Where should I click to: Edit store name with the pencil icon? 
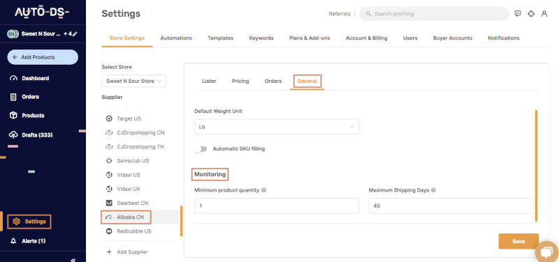click(75, 34)
